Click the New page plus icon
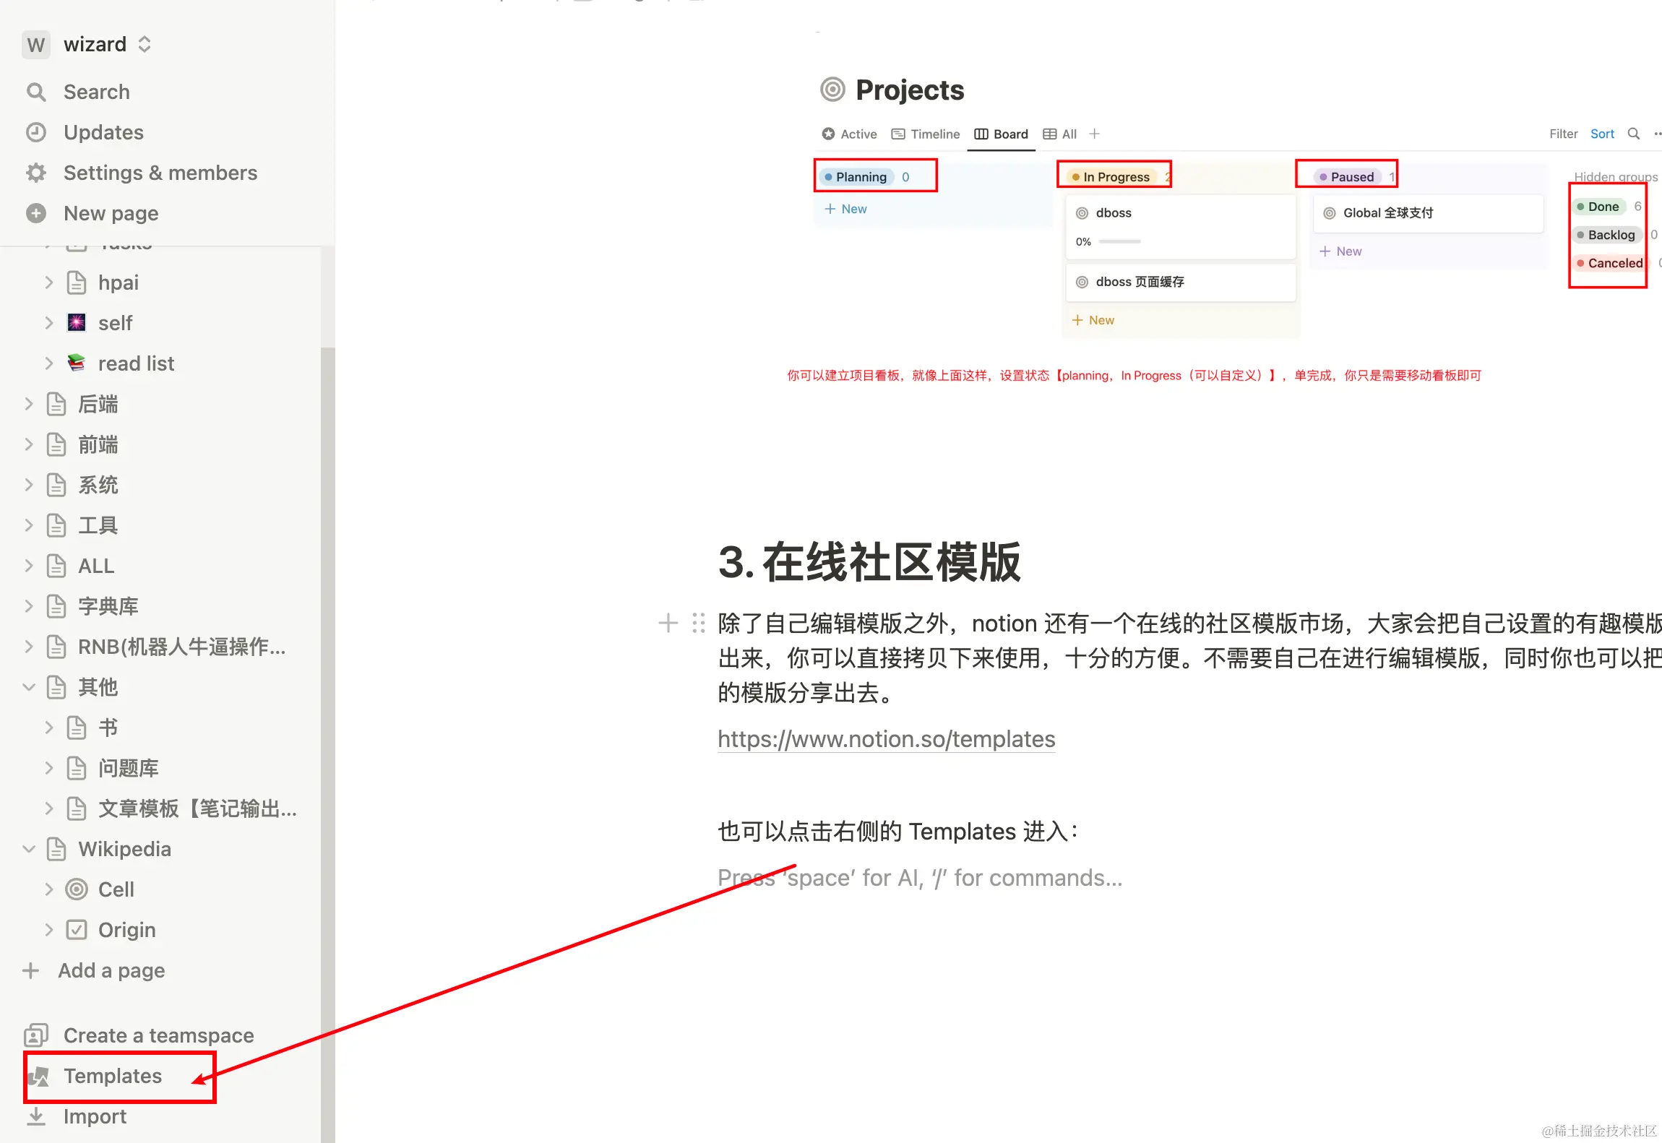This screenshot has height=1143, width=1662. point(35,213)
